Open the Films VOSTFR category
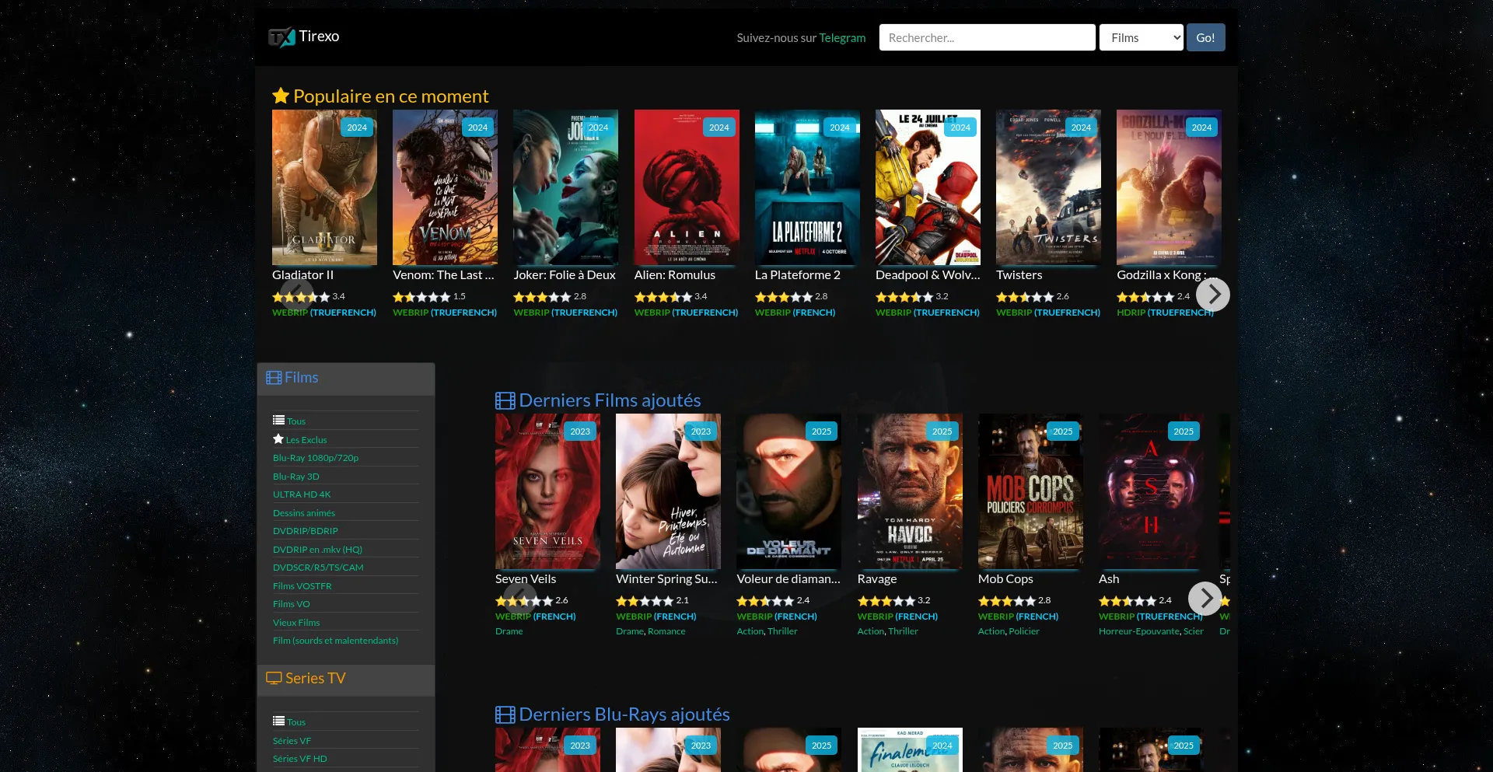1493x772 pixels. pos(302,586)
